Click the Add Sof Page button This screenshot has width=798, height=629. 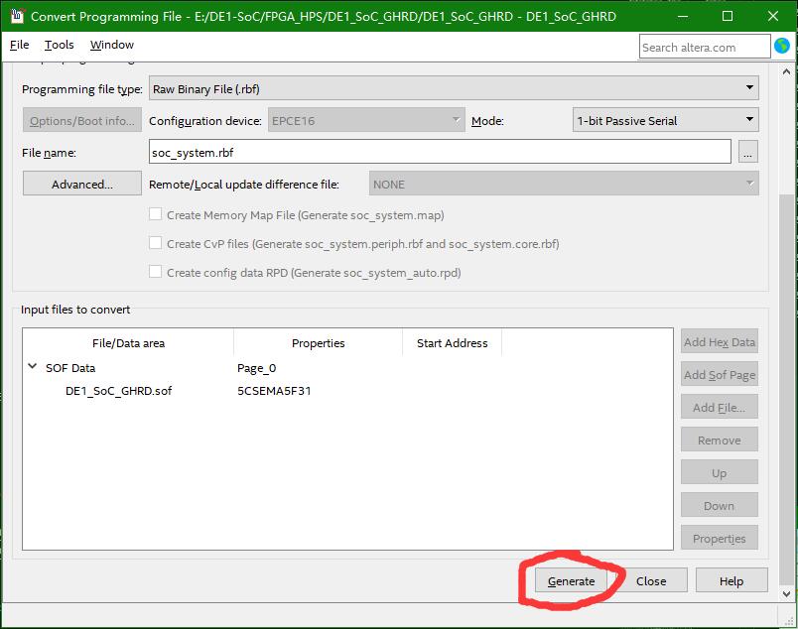point(720,374)
